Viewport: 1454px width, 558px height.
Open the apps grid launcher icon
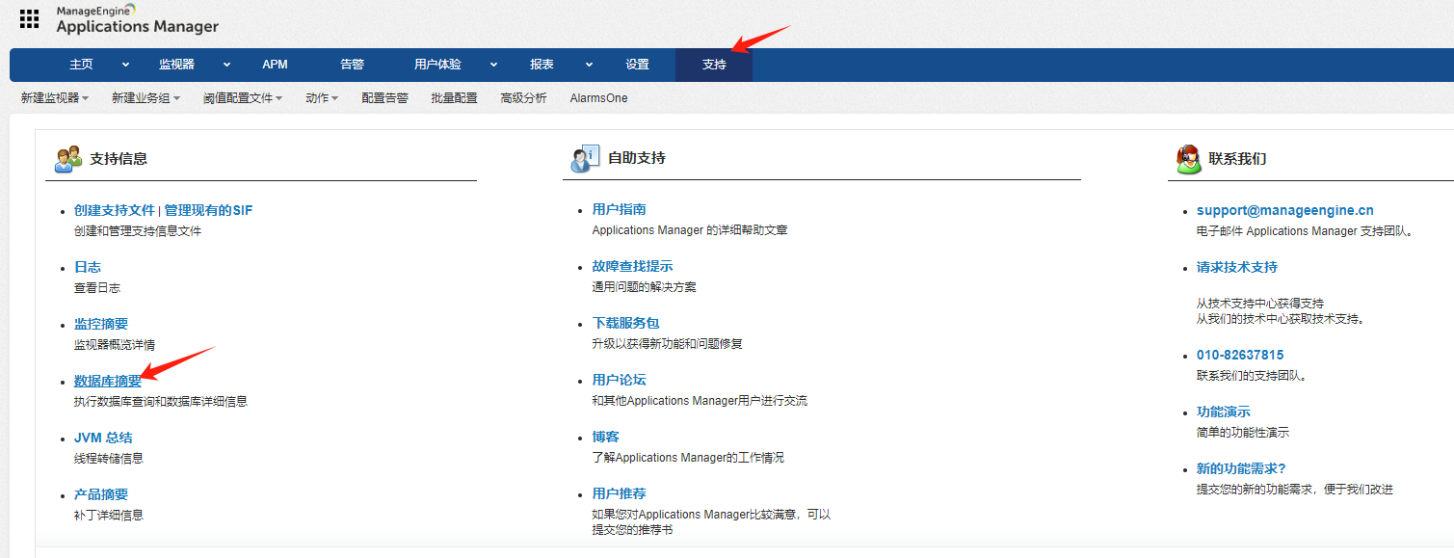29,19
